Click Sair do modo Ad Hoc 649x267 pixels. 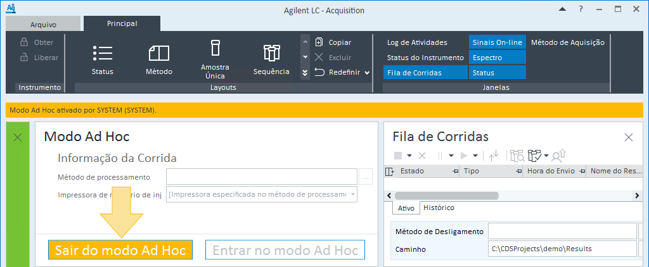[x=120, y=250]
